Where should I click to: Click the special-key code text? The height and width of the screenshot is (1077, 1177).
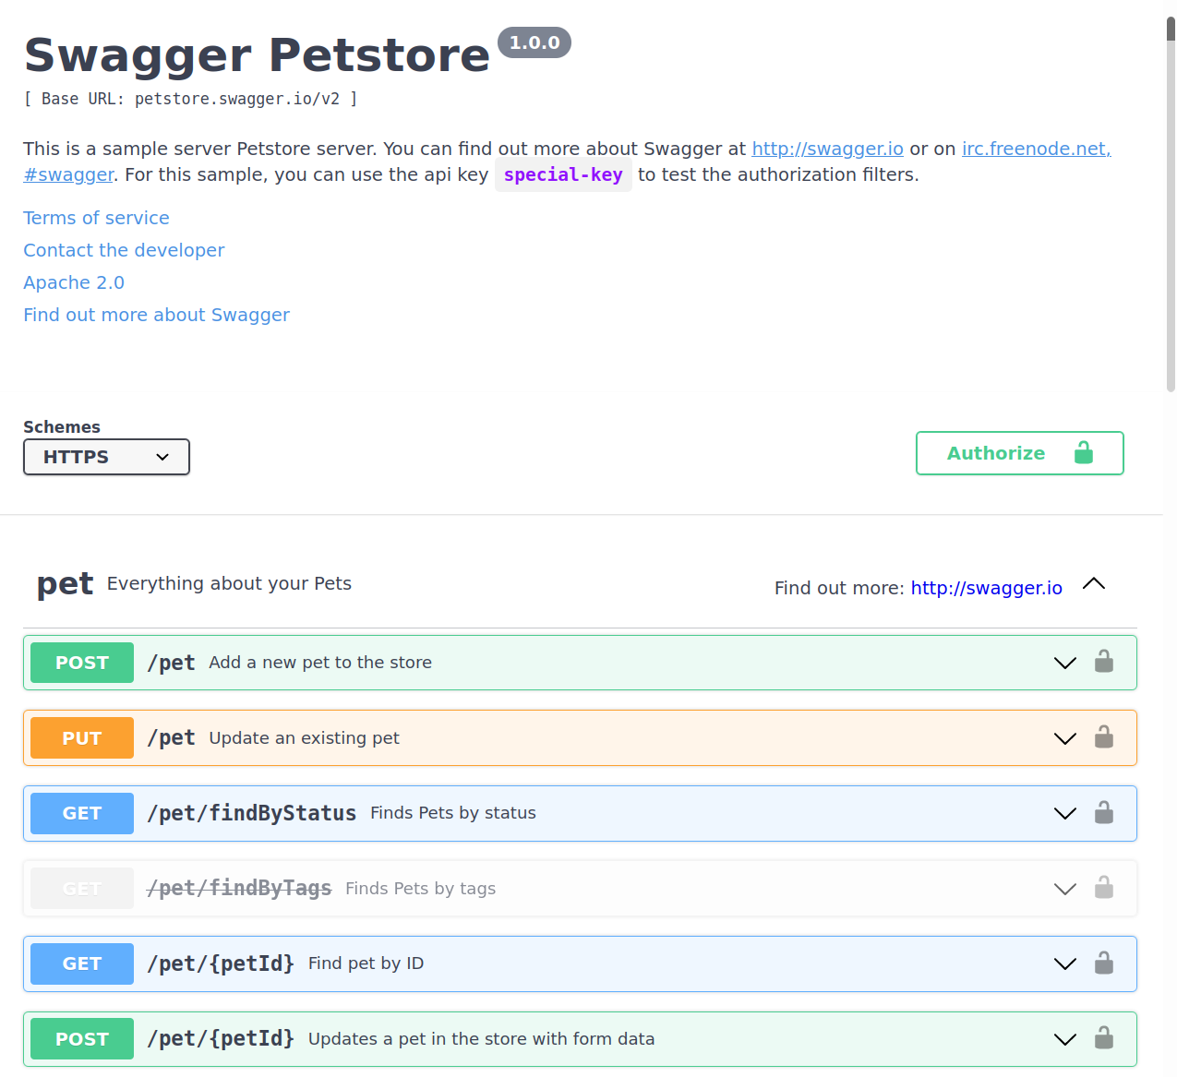click(563, 174)
